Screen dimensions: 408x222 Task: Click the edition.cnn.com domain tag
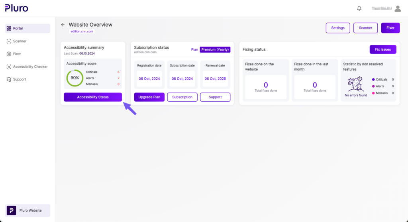pos(82,31)
